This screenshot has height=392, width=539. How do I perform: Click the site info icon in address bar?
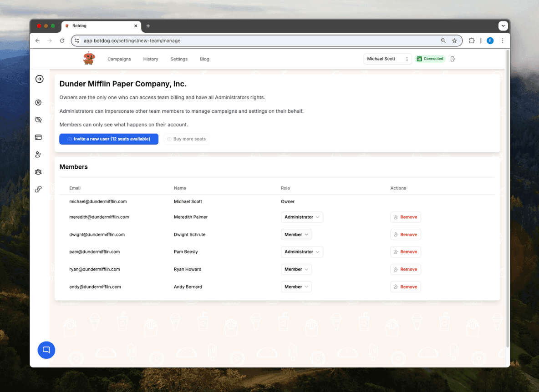[77, 40]
